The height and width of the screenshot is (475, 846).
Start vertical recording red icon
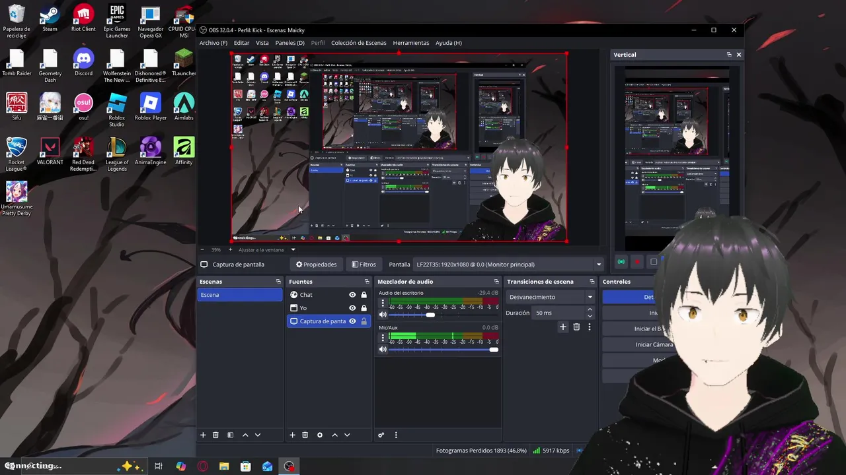click(637, 262)
